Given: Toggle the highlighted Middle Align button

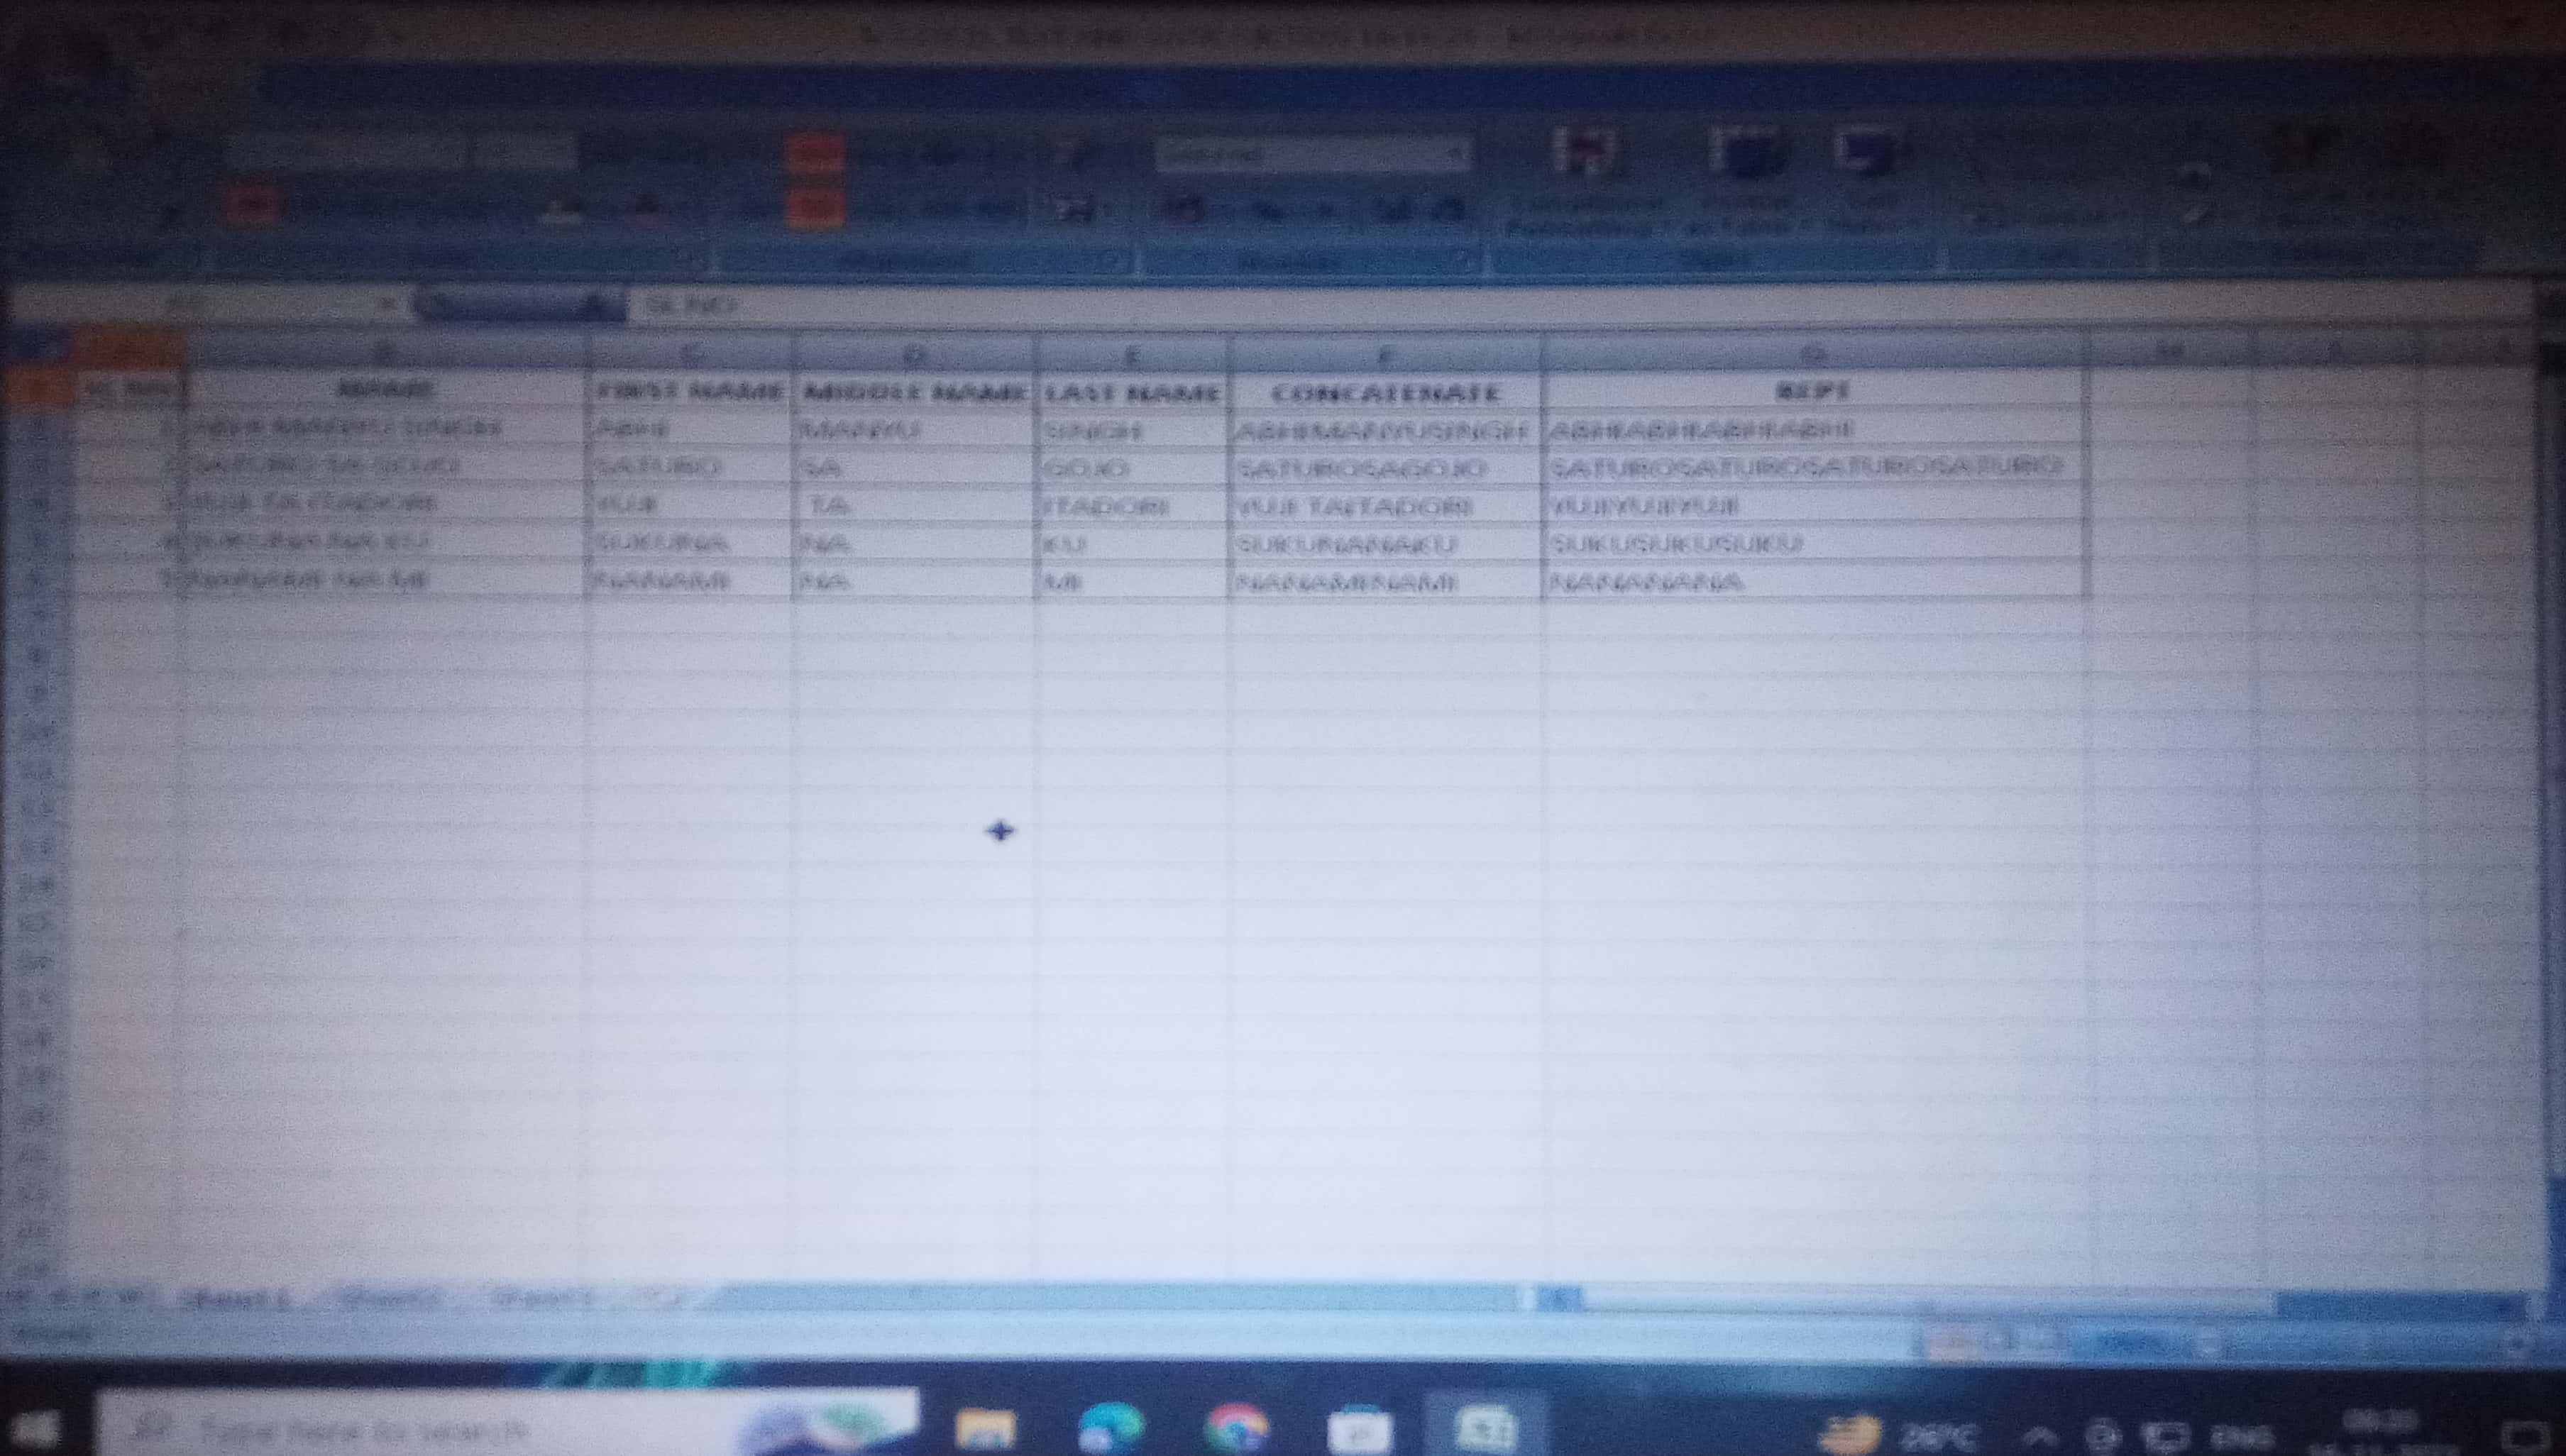Looking at the screenshot, I should point(815,153).
